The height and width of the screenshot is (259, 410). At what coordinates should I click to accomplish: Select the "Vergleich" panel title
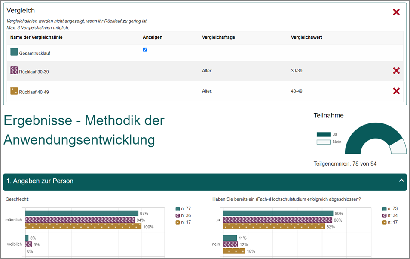pyautogui.click(x=21, y=10)
